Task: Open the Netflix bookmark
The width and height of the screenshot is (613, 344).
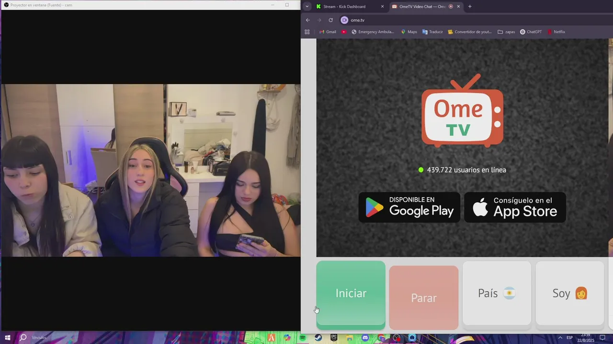Action: 556,32
